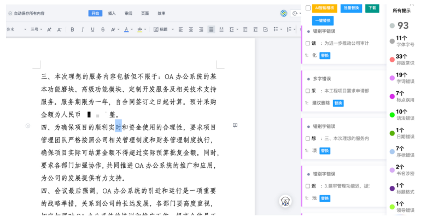This screenshot has height=217, width=427.
Task: Decrease font size with A- icon
Action: (x=60, y=30)
